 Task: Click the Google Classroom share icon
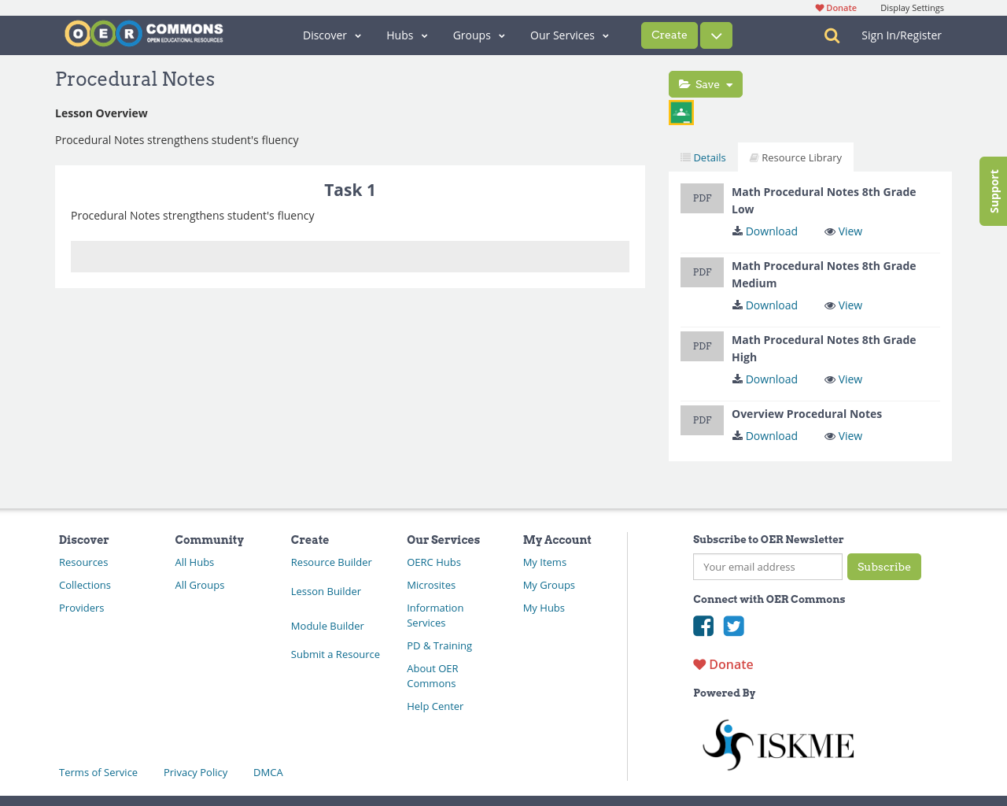(681, 113)
